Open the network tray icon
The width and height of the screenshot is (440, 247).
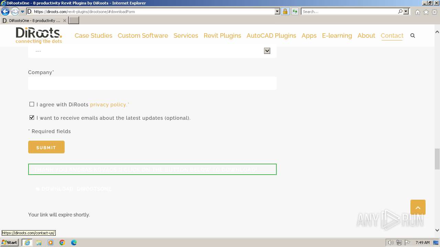click(399, 243)
